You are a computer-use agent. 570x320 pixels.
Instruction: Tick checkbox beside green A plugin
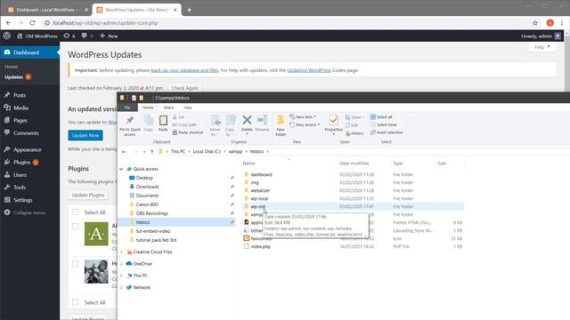[x=75, y=227]
